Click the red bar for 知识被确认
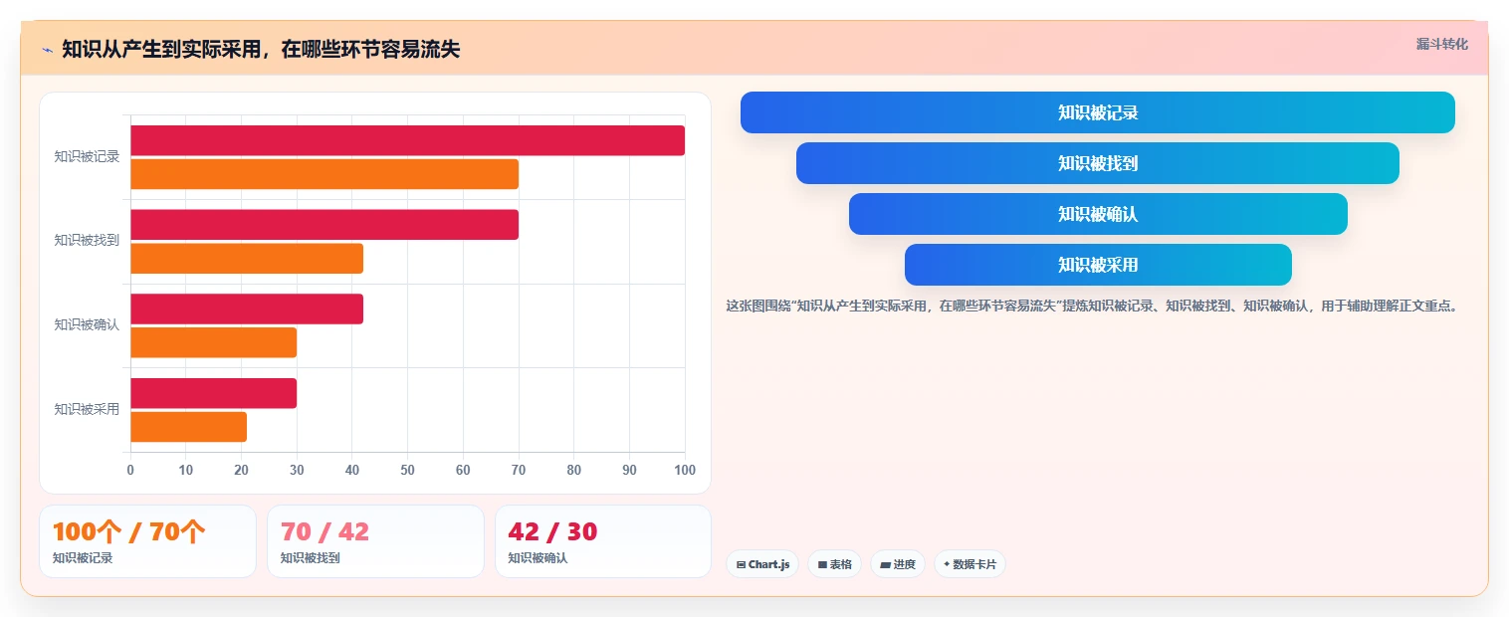Screen dimensions: 1509x617 [x=247, y=308]
